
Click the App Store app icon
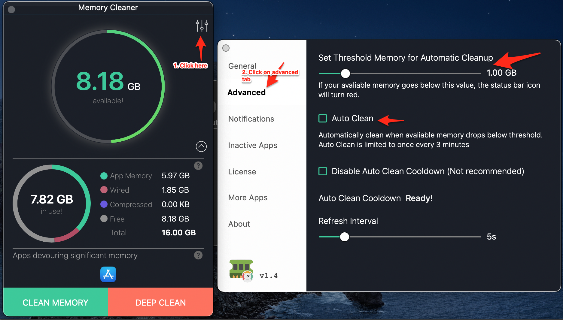(x=108, y=274)
